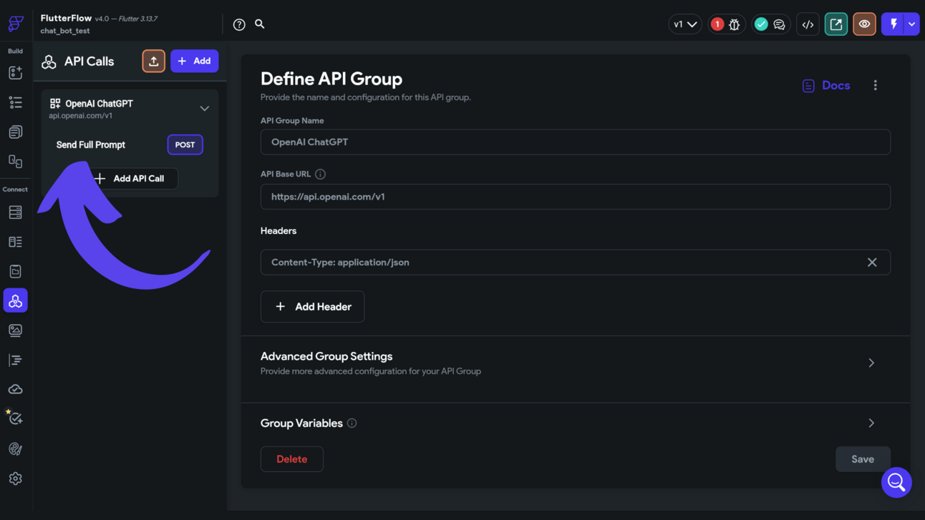The width and height of the screenshot is (925, 520).
Task: Collapse the OpenAI ChatGPT group chevron
Action: (x=204, y=109)
